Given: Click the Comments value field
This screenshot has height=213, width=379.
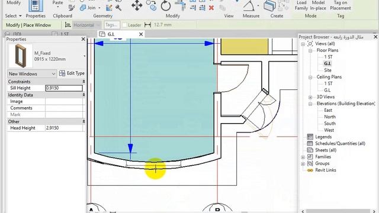Looking at the screenshot, I should [x=64, y=108].
